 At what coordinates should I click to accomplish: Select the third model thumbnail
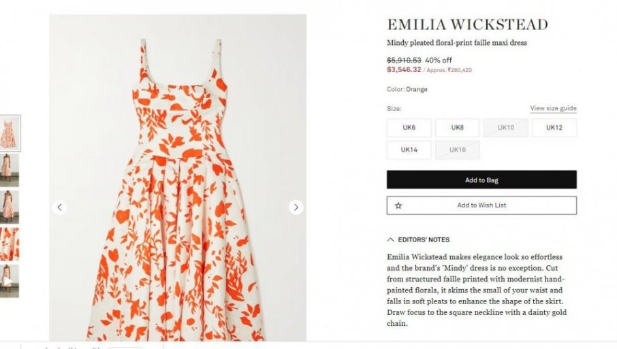[x=10, y=207]
